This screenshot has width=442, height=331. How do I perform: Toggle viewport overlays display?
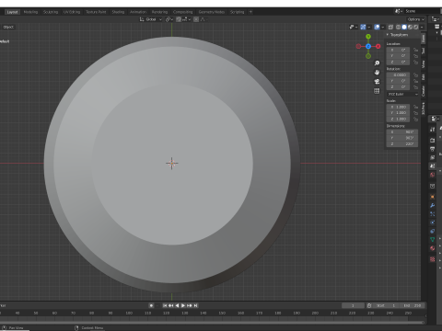(x=377, y=27)
